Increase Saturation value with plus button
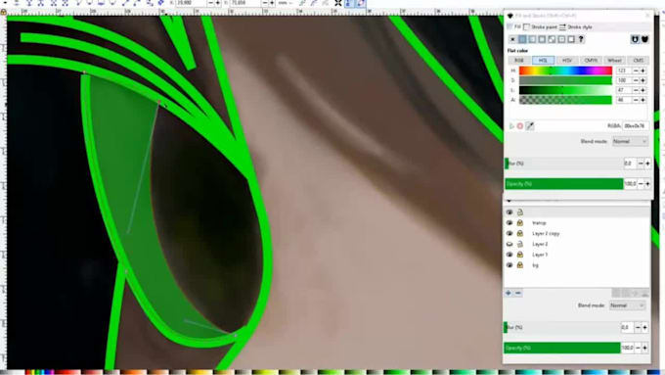Viewport: 665px width, 375px height. [x=643, y=80]
